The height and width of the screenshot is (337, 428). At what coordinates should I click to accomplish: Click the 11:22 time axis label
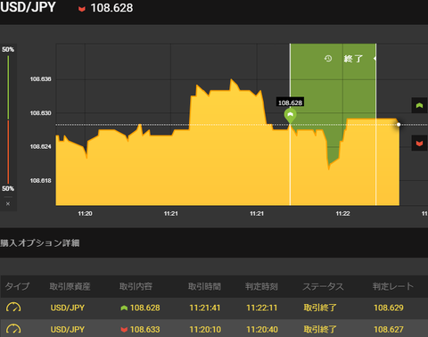click(342, 213)
